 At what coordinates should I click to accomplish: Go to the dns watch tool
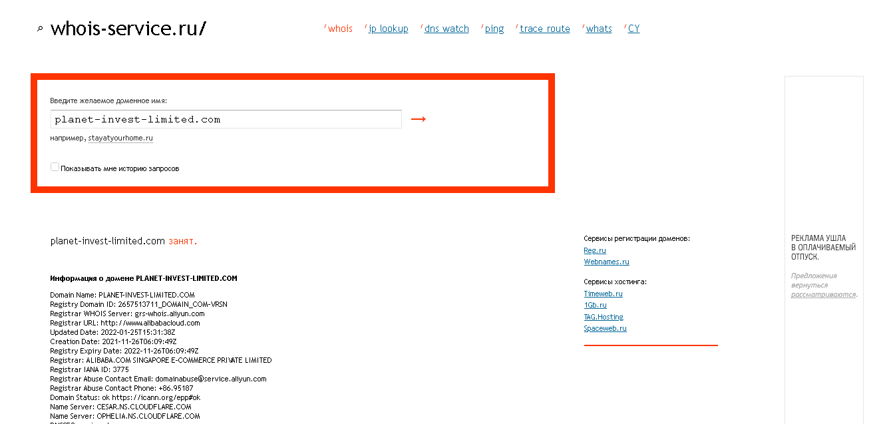point(446,29)
